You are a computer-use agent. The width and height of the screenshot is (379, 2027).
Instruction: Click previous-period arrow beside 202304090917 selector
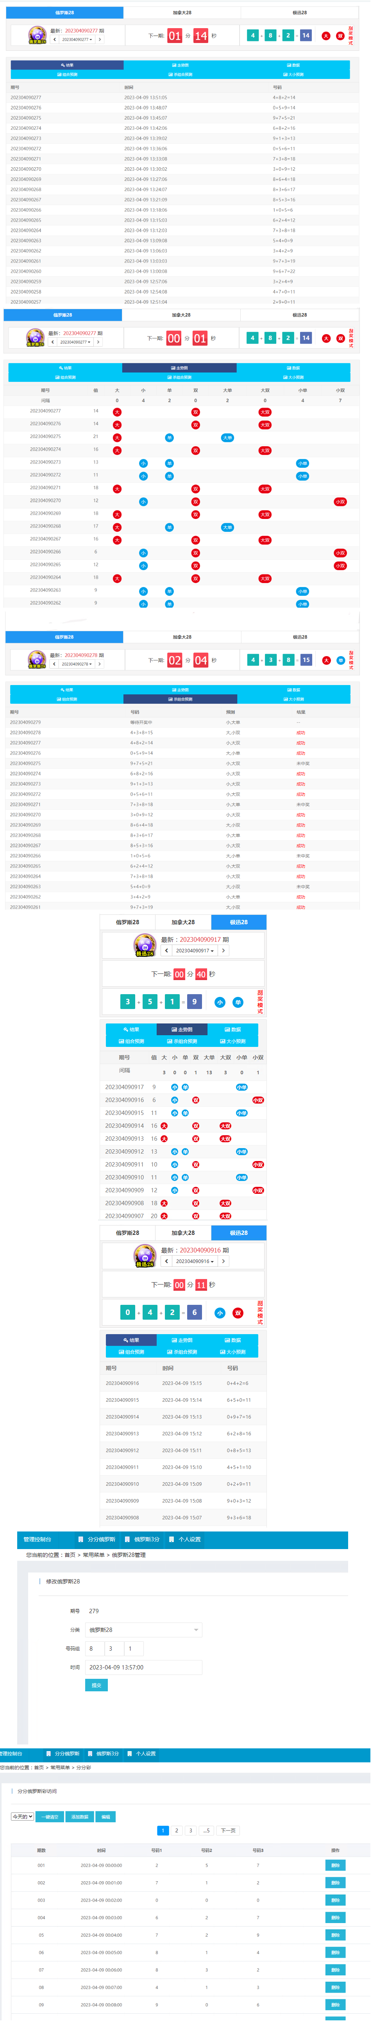coord(167,950)
